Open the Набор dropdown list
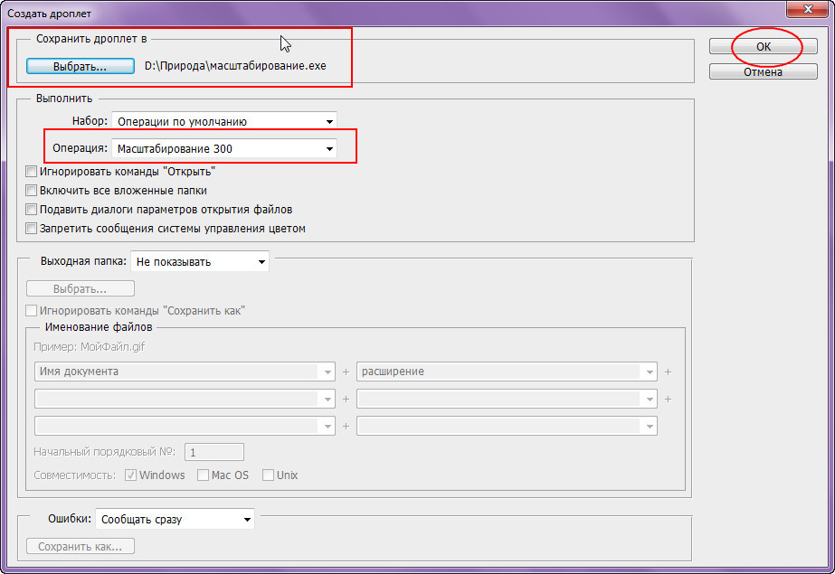Viewport: 835px width, 574px height. click(x=224, y=121)
